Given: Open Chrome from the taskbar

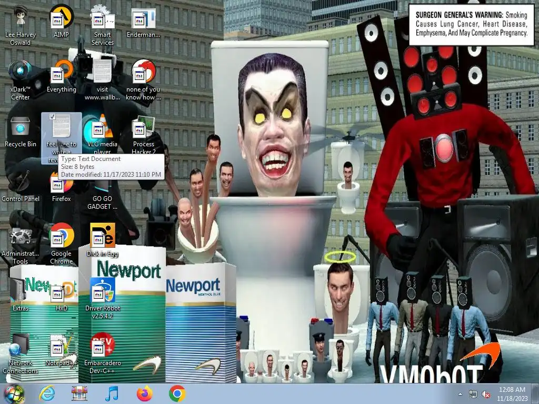Looking at the screenshot, I should [x=177, y=393].
